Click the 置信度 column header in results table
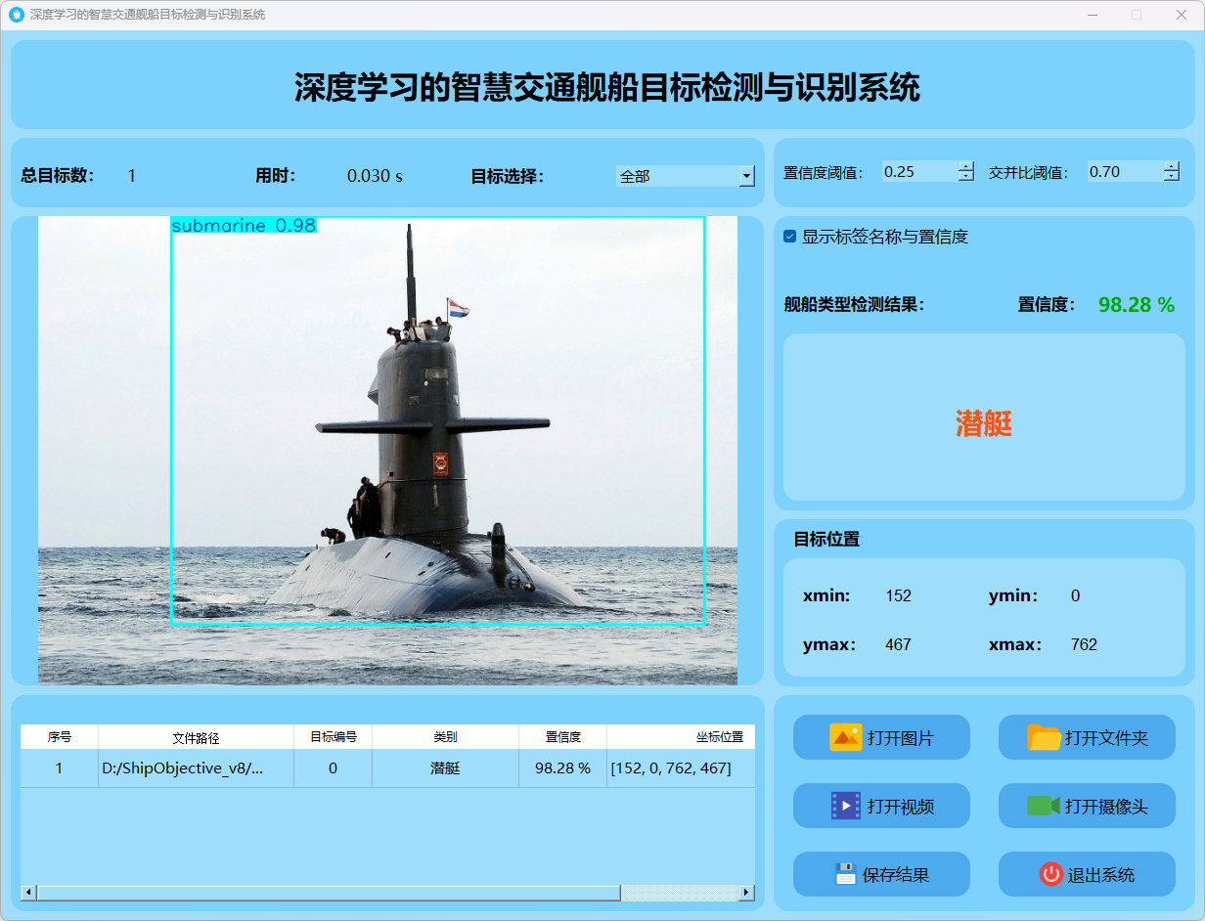This screenshot has width=1205, height=921. coord(562,737)
